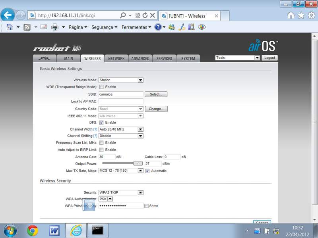
Task: Click the magnifier search icon in address bar
Action: coord(123,15)
